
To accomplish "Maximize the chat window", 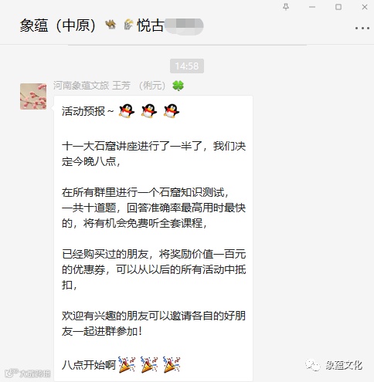I will [x=338, y=7].
